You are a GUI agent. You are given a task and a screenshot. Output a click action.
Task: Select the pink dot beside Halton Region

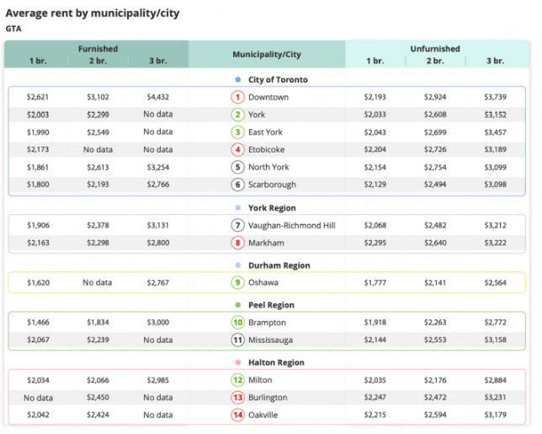pyautogui.click(x=239, y=362)
